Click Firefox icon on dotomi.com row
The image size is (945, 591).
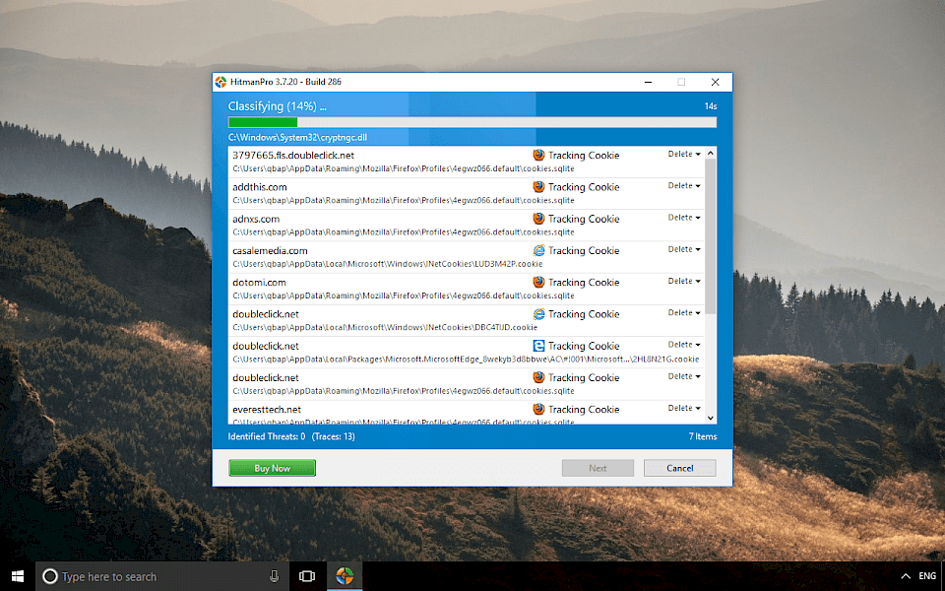pyautogui.click(x=538, y=283)
